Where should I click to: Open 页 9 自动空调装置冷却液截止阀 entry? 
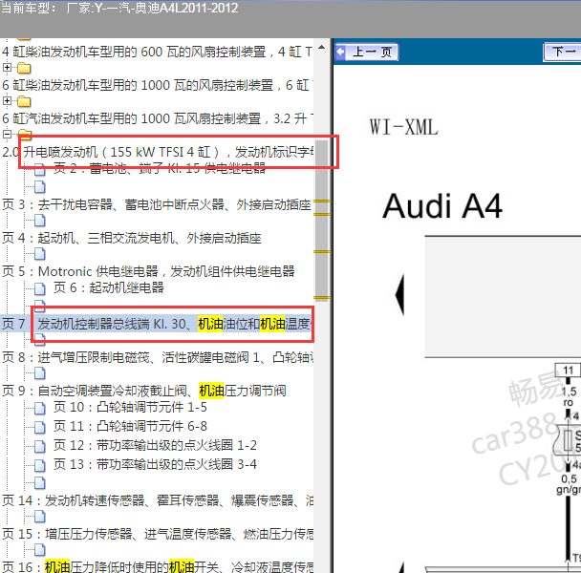[x=143, y=391]
